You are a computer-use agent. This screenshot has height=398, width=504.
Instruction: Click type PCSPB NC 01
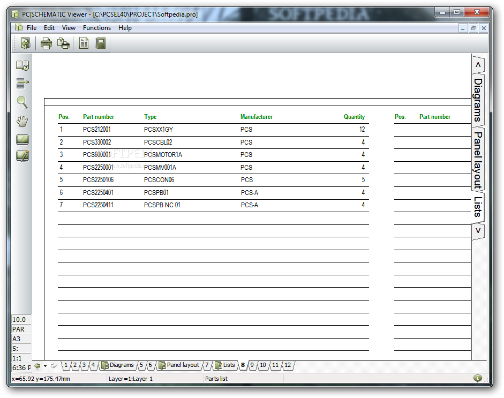click(x=162, y=205)
